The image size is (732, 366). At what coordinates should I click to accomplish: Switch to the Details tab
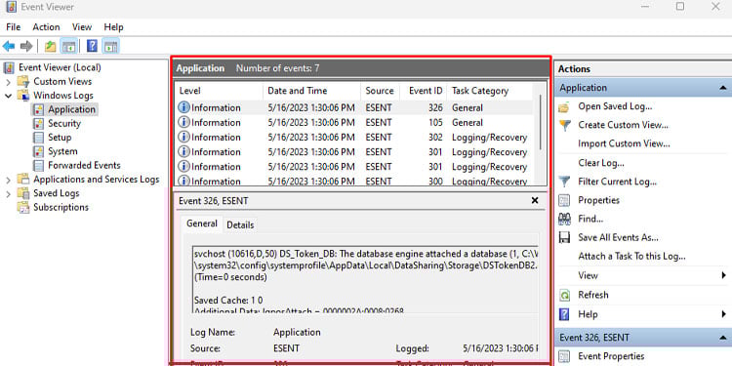coord(240,225)
